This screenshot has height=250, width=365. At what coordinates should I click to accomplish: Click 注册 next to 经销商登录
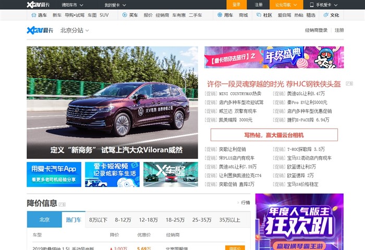[x=339, y=30]
